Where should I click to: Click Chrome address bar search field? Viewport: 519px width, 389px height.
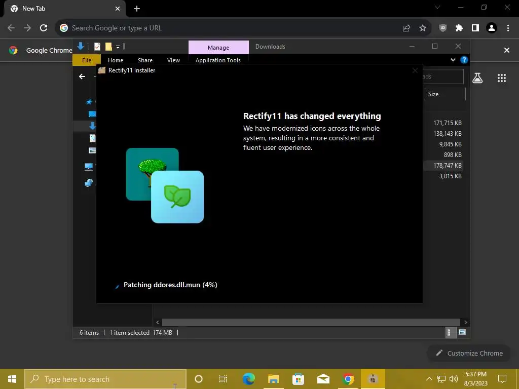(232, 28)
